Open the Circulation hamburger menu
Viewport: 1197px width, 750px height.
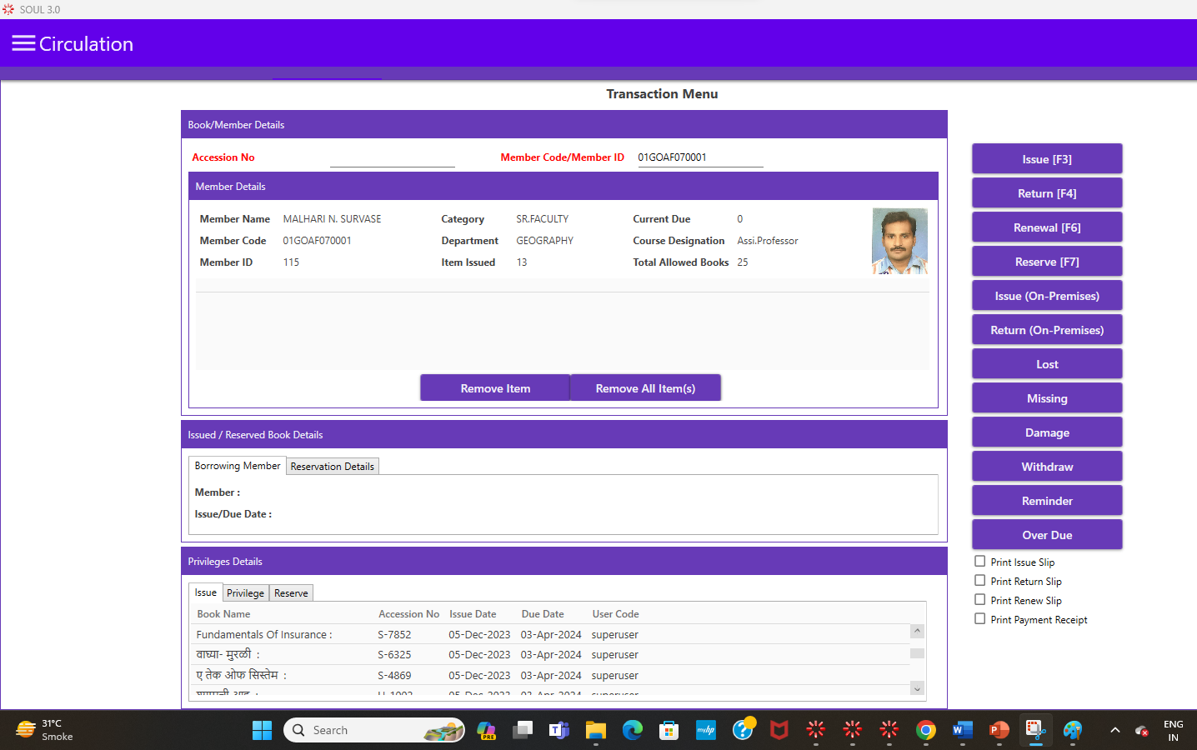pyautogui.click(x=23, y=44)
